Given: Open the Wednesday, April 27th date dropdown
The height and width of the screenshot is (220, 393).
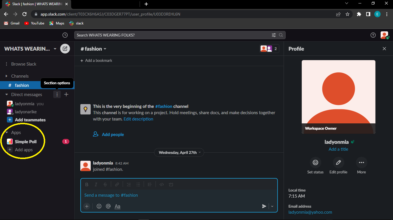Looking at the screenshot, I should tap(179, 152).
